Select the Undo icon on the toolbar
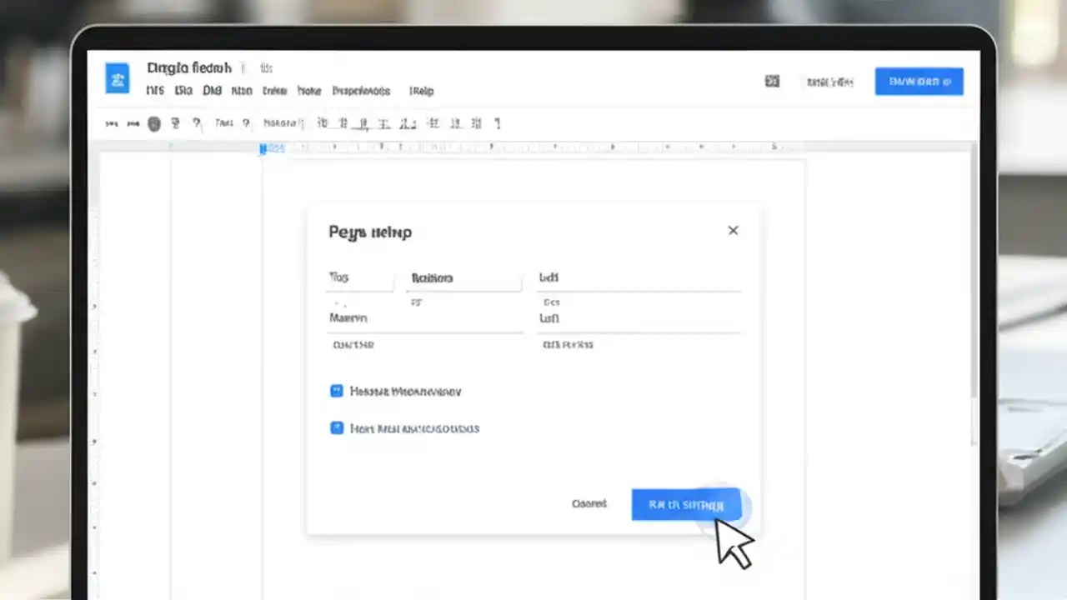 [x=112, y=123]
